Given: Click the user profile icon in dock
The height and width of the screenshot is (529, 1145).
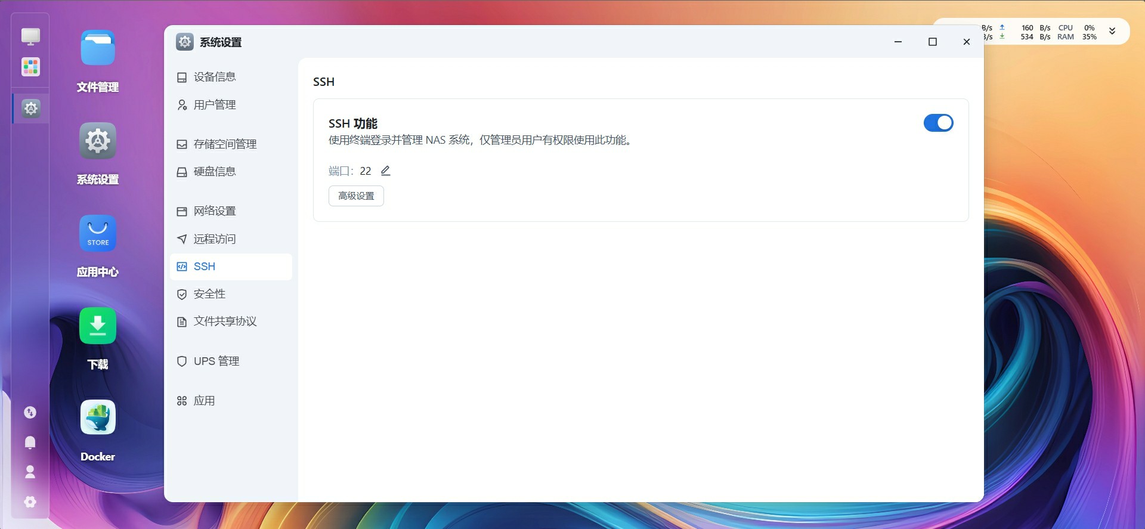Looking at the screenshot, I should click(30, 472).
